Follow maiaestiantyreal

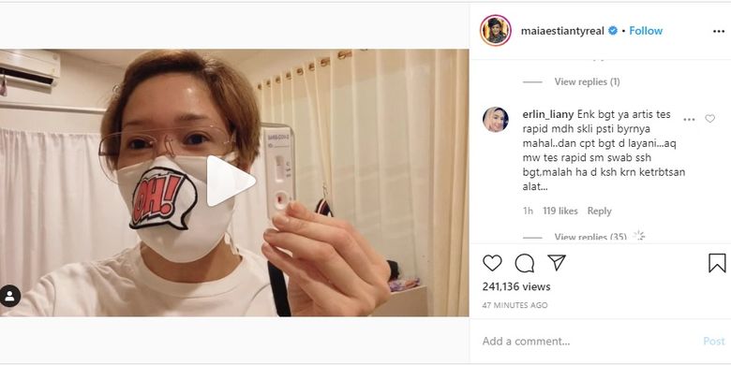pyautogui.click(x=646, y=31)
